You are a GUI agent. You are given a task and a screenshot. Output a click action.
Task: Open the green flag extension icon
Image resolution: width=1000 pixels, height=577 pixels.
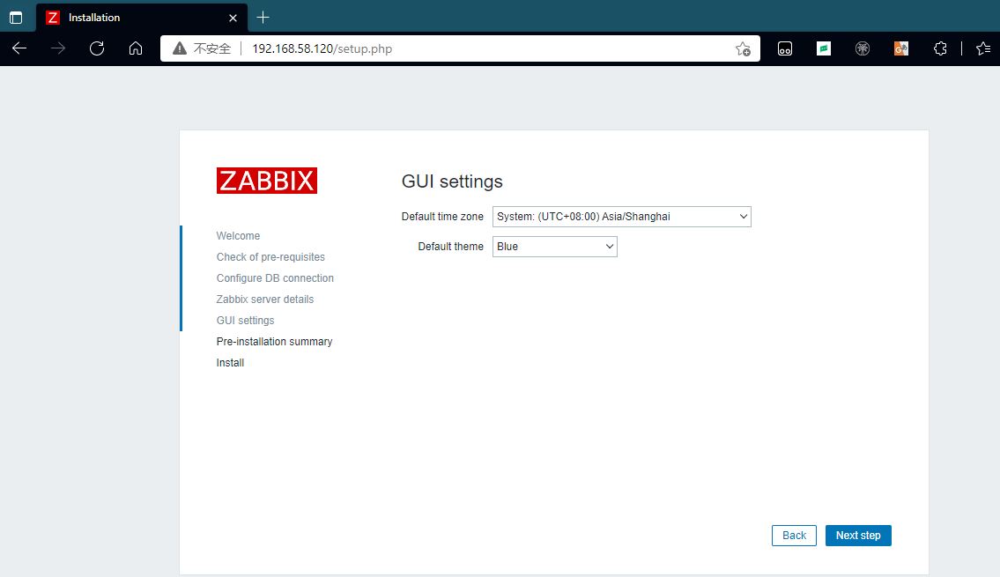click(x=824, y=48)
